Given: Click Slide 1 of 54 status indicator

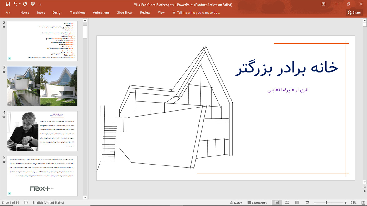Looking at the screenshot, I should coord(11,203).
